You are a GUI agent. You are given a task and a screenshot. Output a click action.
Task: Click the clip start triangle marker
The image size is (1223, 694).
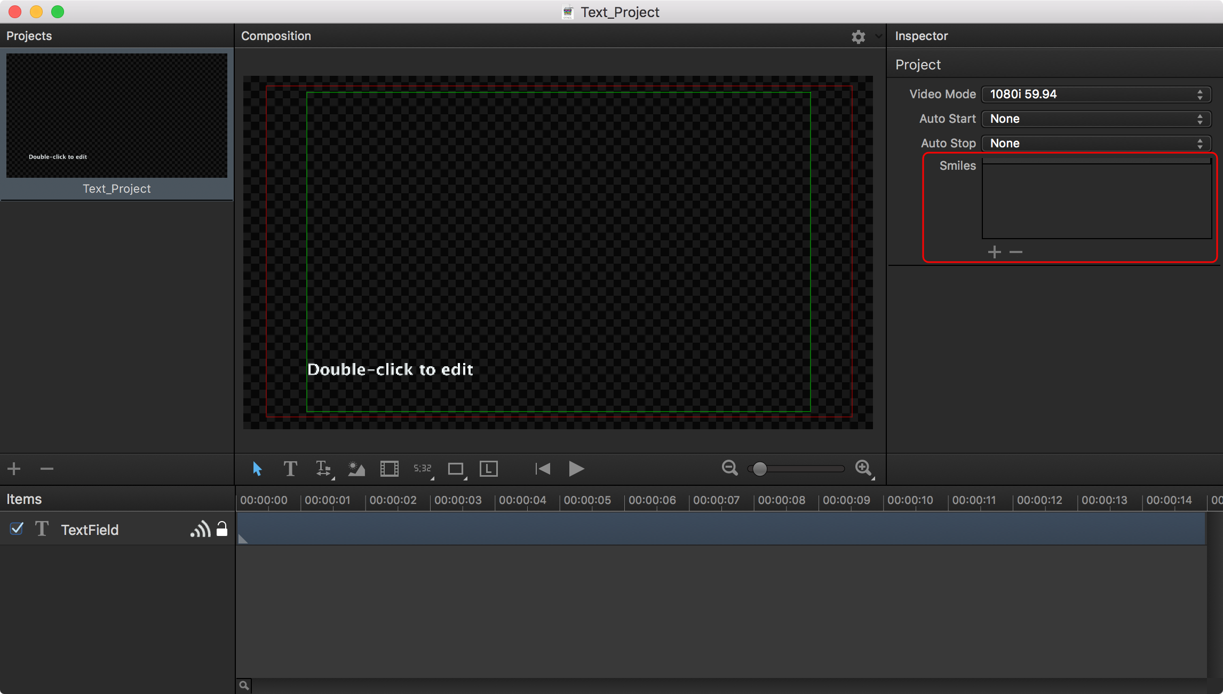243,539
